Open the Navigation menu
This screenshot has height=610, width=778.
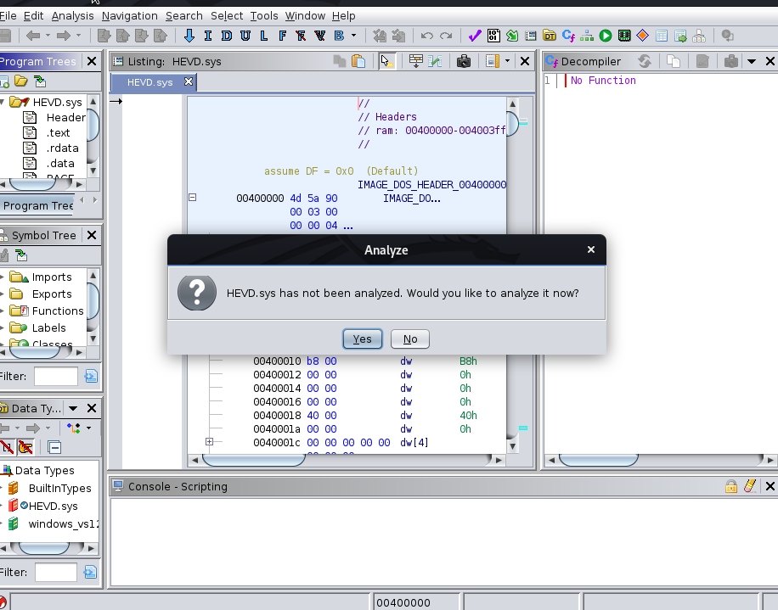(129, 16)
